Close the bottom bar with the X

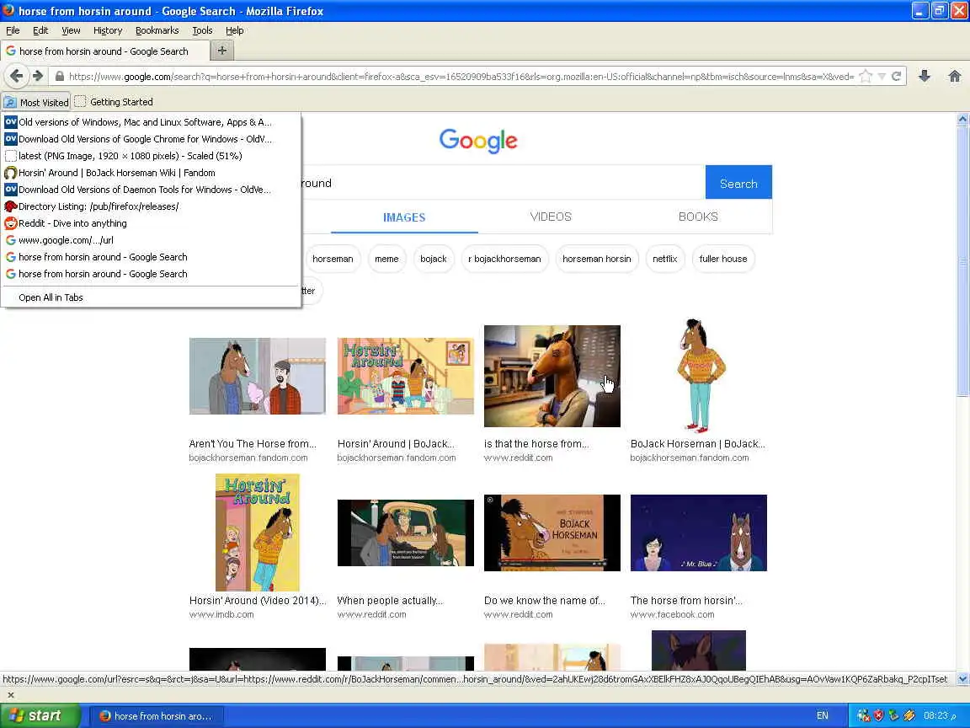(x=10, y=695)
